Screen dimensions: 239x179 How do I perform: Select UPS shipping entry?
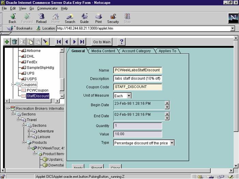click(30, 73)
